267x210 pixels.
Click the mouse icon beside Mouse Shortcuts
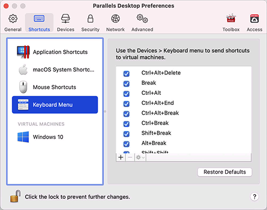coord(23,87)
